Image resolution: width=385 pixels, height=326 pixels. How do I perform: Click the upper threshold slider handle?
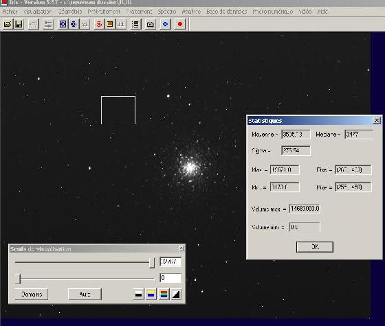(x=152, y=262)
